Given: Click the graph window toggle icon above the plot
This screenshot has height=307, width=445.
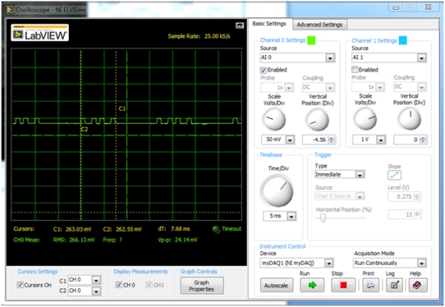Looking at the screenshot, I should point(239,26).
